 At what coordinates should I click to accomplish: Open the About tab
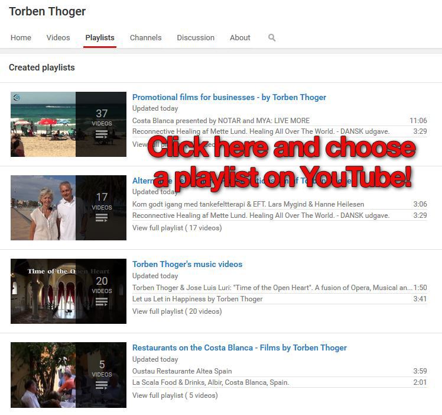coord(240,37)
